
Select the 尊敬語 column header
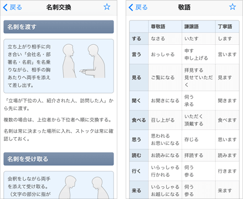click(x=165, y=27)
